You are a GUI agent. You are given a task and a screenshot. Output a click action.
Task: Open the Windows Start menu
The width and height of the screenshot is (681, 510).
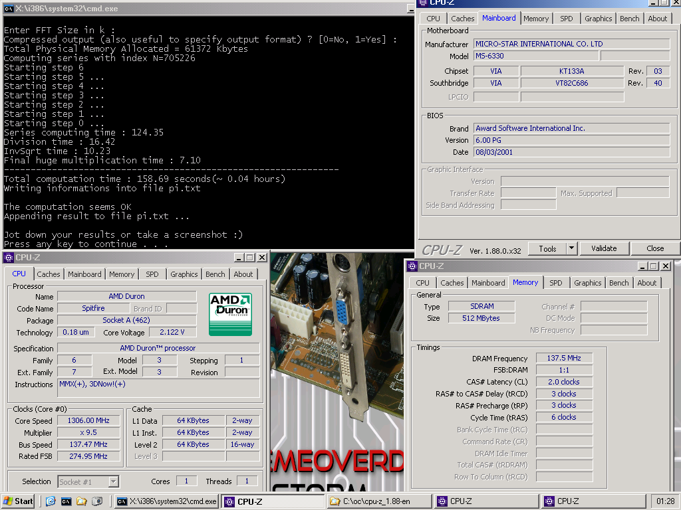(18, 501)
